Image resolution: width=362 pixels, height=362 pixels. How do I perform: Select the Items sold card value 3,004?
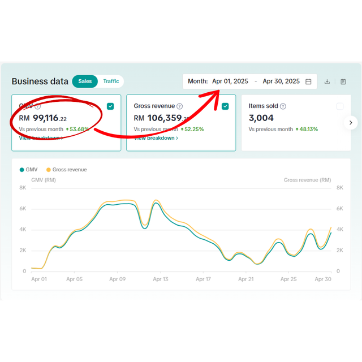261,118
